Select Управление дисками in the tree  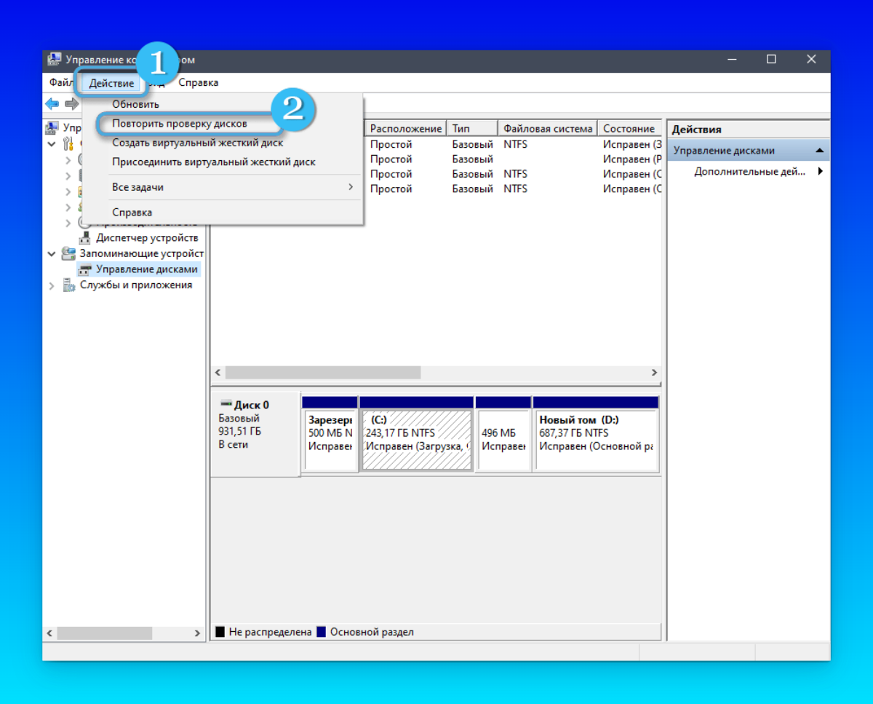click(x=146, y=269)
